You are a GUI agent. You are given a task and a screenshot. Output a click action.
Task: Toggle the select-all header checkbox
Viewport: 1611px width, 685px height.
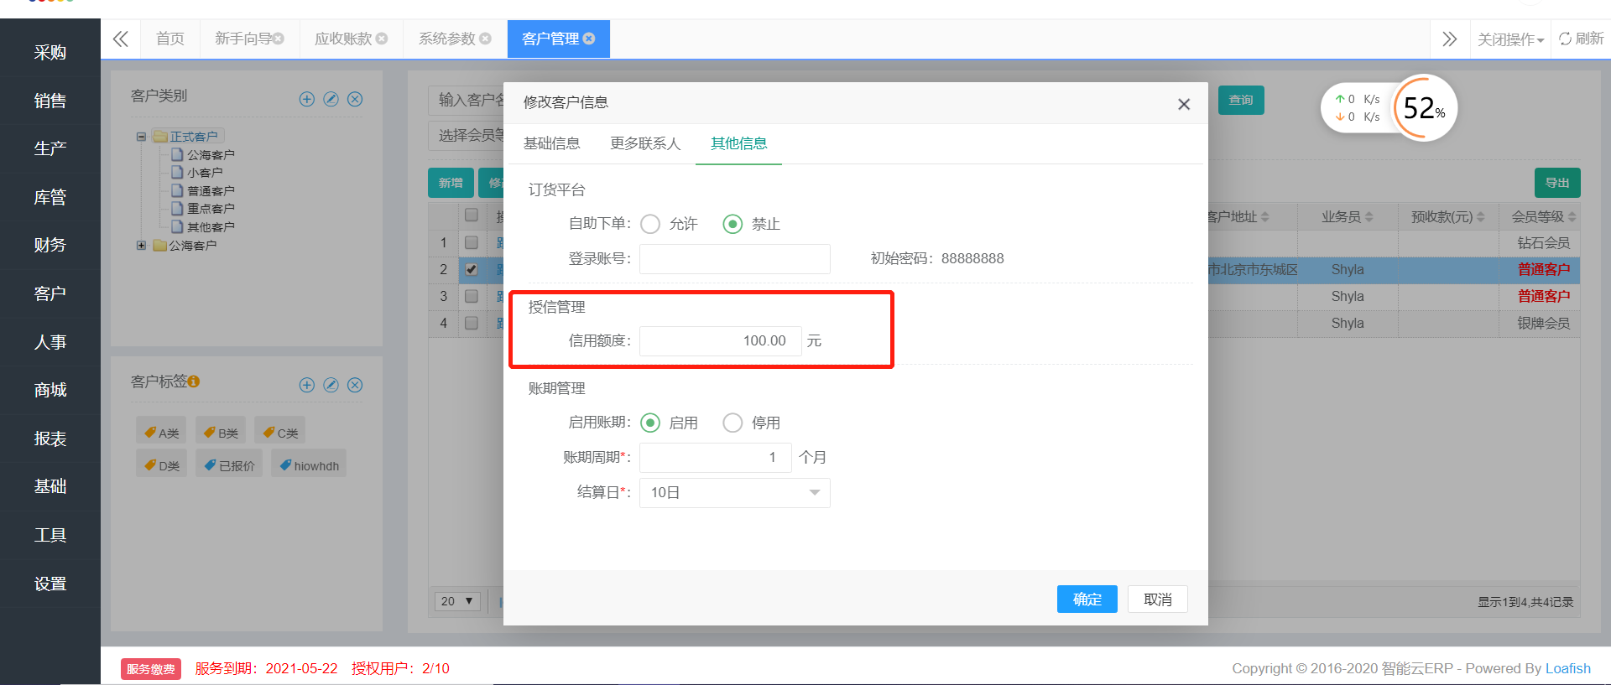pyautogui.click(x=472, y=215)
